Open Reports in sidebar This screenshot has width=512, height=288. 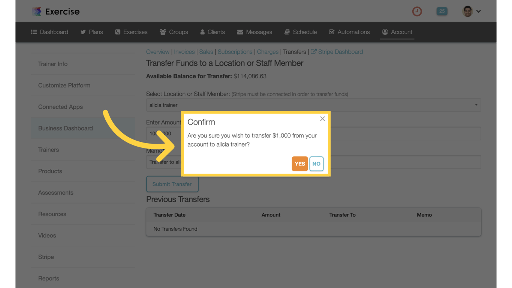tap(83, 278)
